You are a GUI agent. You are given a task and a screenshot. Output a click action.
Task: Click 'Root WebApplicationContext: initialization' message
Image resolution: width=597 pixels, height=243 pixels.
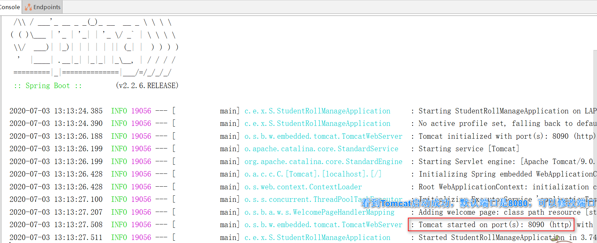[508, 187]
